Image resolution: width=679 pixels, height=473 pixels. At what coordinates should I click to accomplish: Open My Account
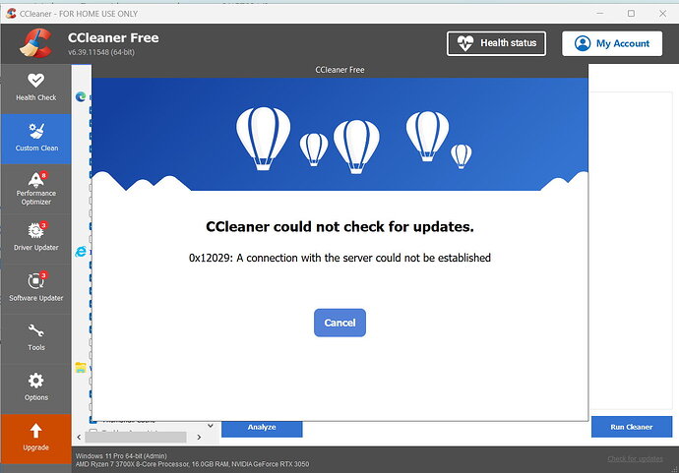[x=611, y=43]
